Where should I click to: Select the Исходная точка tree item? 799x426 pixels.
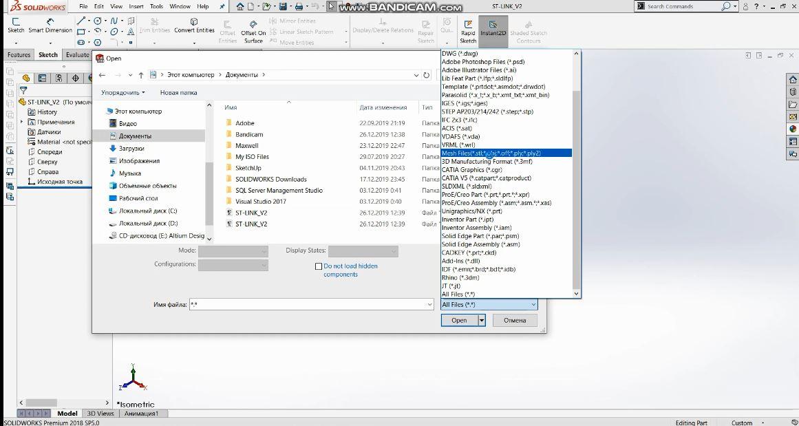tap(60, 182)
